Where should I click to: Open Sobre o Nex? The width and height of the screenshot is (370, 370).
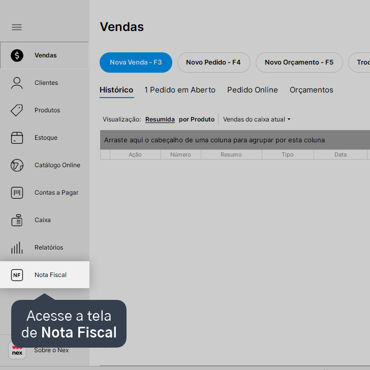(51, 350)
